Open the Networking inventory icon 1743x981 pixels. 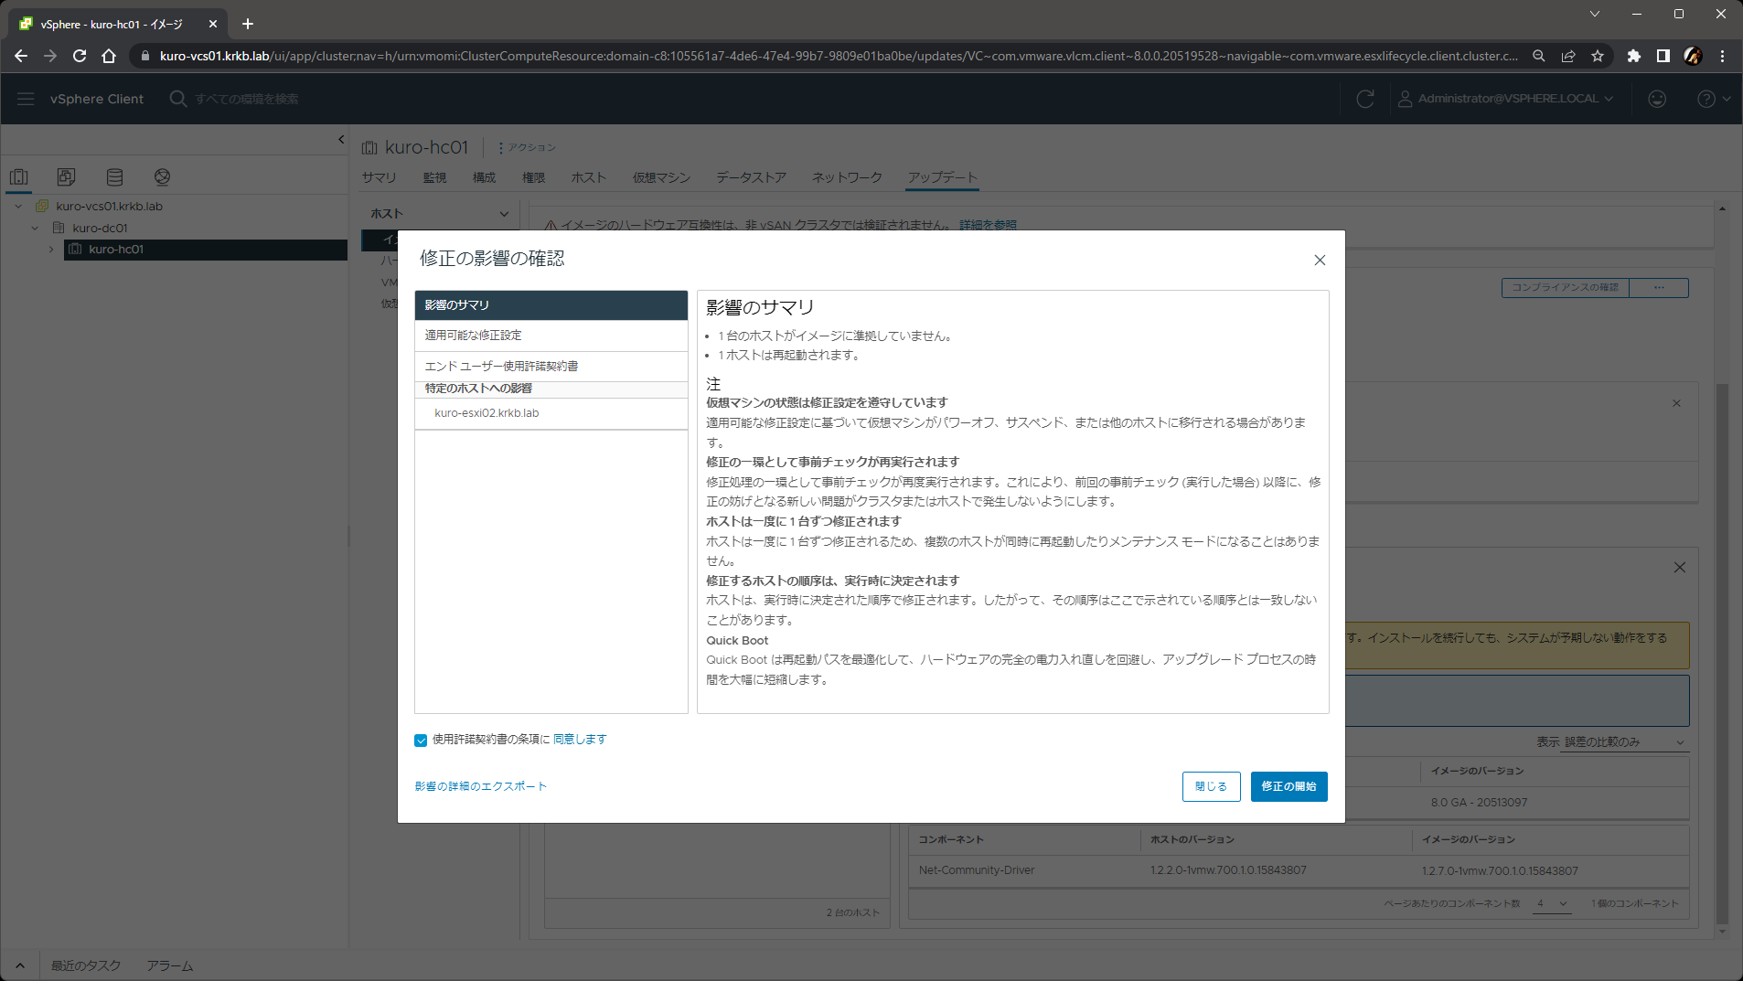(162, 177)
